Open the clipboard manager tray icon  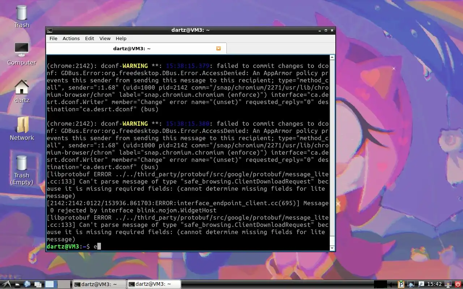(401, 284)
